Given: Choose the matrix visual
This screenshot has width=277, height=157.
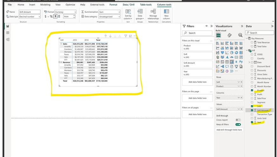Looking at the screenshot, I should click(x=232, y=62).
